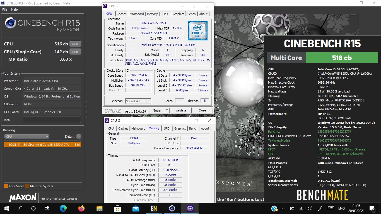
Task: Expand ranking Details arrow button
Action: [79, 137]
